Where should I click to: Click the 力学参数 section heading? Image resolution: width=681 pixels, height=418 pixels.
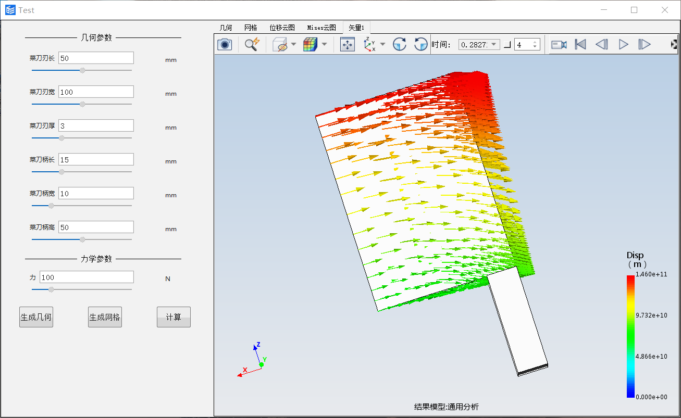(x=96, y=259)
